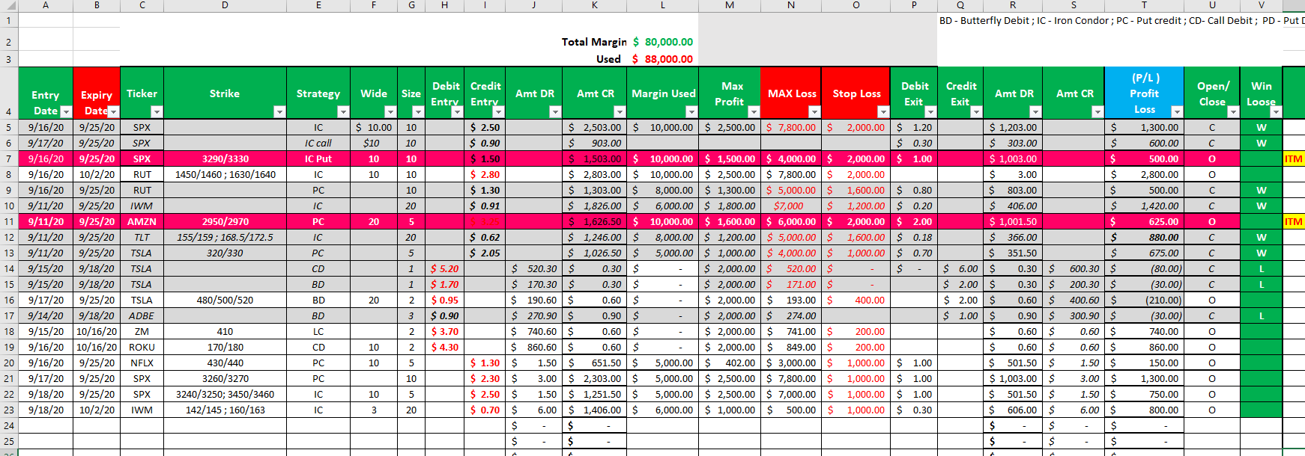This screenshot has height=456, width=1305.
Task: Open the Open/Close column filter
Action: (x=1232, y=111)
